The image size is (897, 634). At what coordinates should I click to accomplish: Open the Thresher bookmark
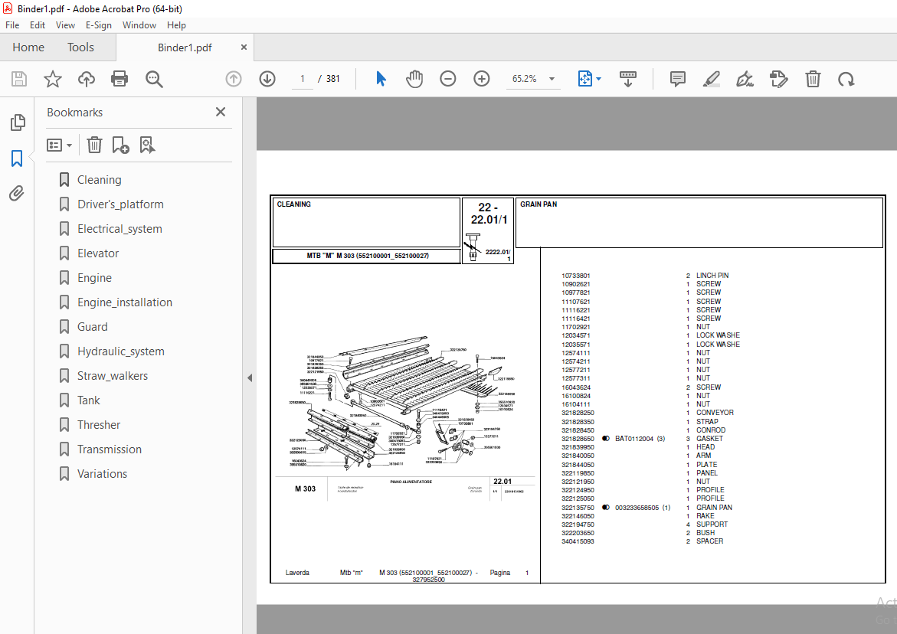(x=99, y=425)
